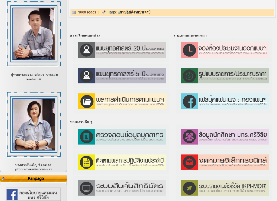Click the vice president's portrait photo
Image resolution: width=277 pixels, height=201 pixels.
(34, 34)
